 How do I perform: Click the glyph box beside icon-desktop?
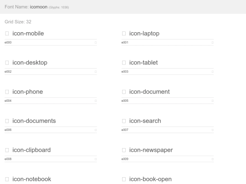(7, 63)
